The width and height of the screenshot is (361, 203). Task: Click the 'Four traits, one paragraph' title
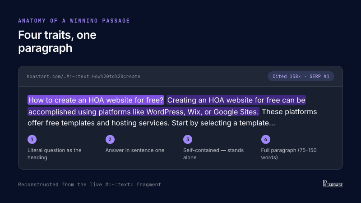point(57,42)
